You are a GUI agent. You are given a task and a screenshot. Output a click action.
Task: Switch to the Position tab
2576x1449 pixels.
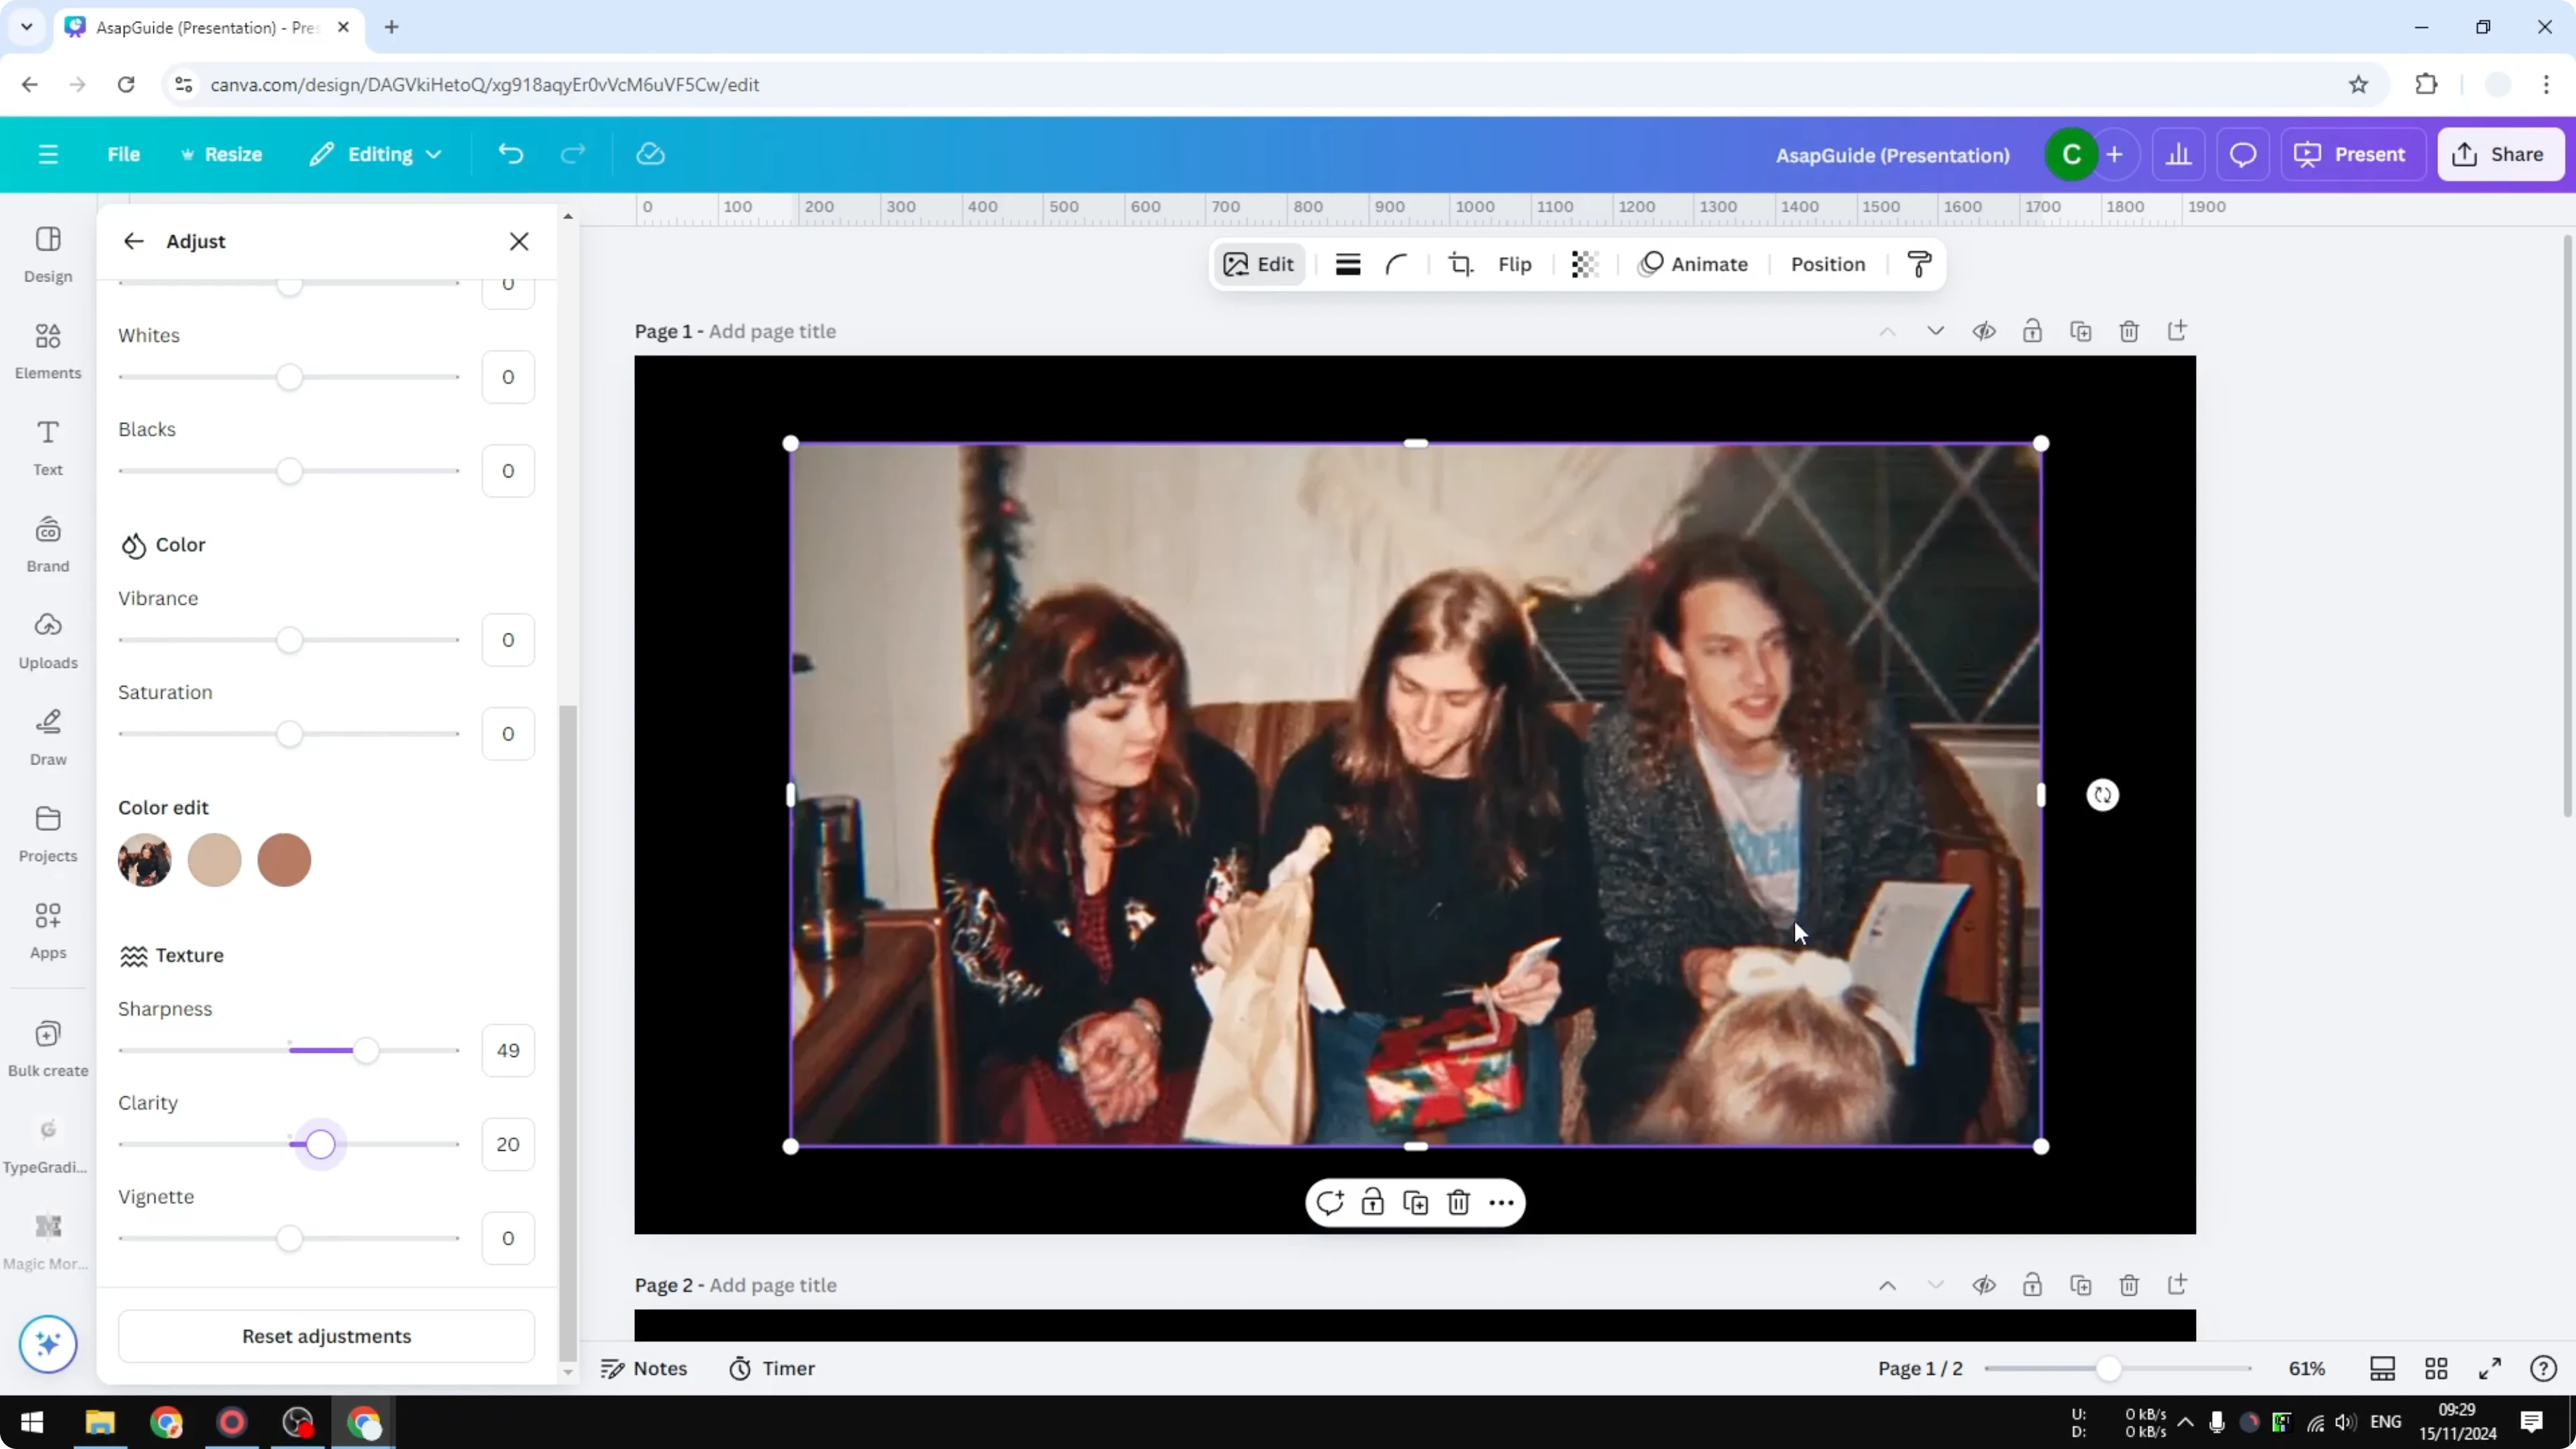pyautogui.click(x=1828, y=264)
